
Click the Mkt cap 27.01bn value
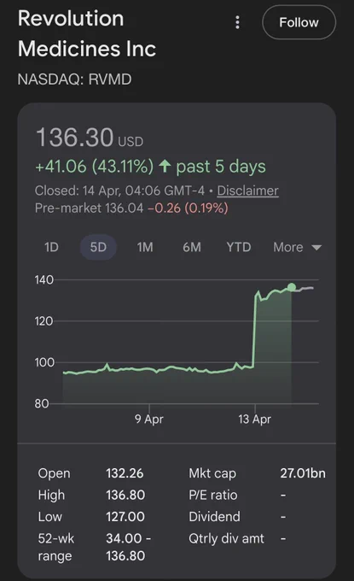coord(303,473)
